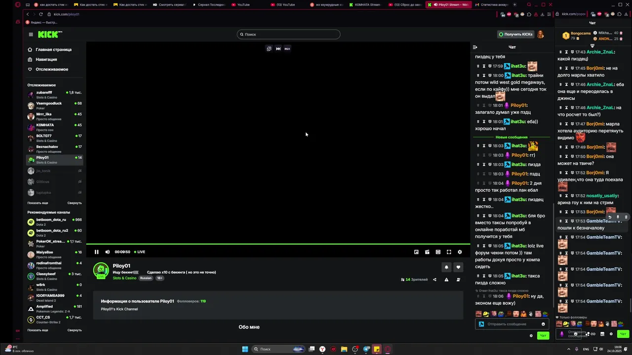This screenshot has width=632, height=355.
Task: Click the address bar kick.com/piloy01
Action: [x=67, y=14]
